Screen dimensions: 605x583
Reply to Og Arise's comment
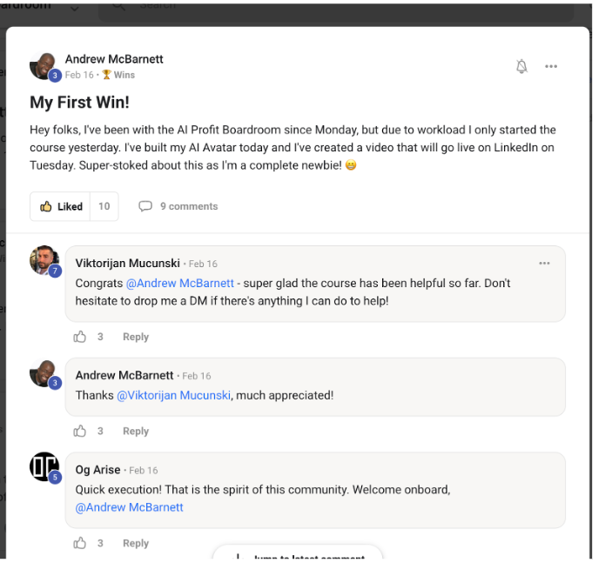click(136, 543)
